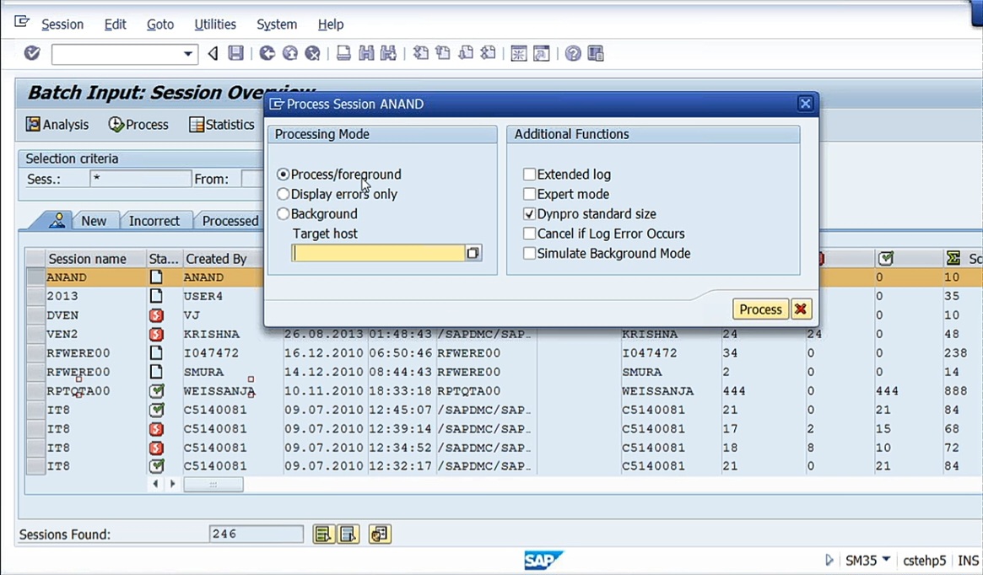Open the Session menu

(x=62, y=24)
